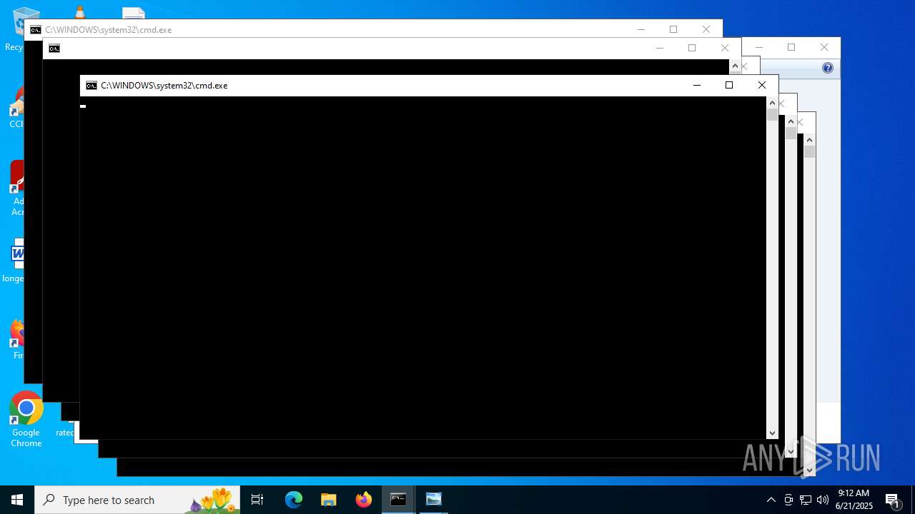Open the volume control tray icon
The height and width of the screenshot is (514, 915).
tap(823, 500)
